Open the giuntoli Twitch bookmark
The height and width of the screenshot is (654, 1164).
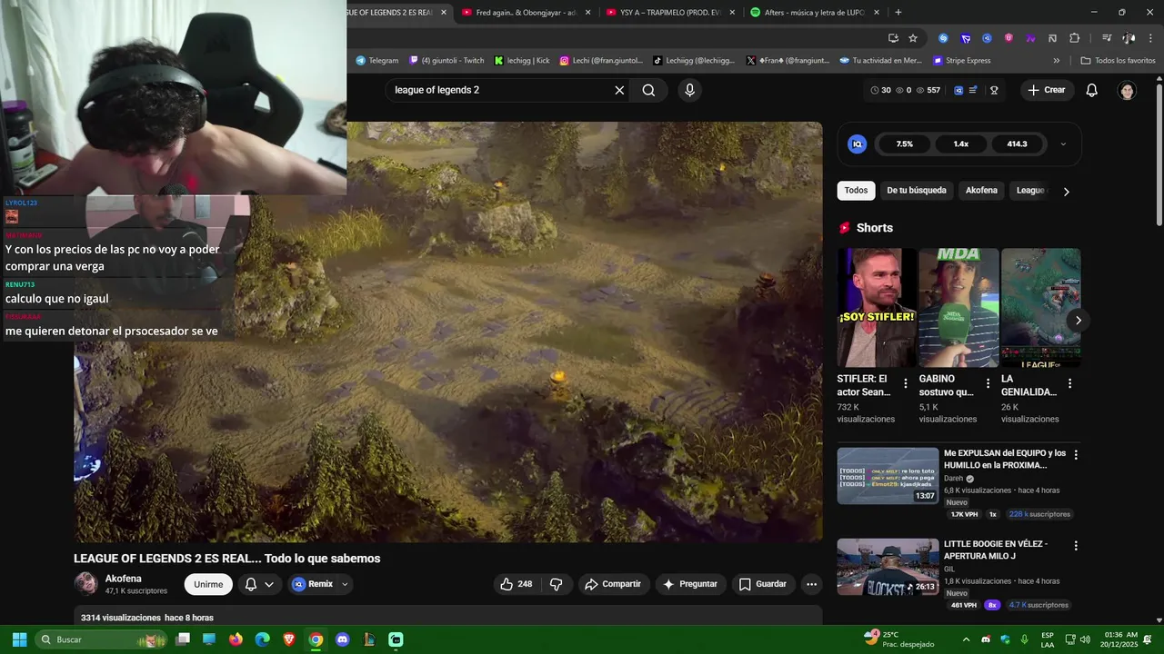(x=447, y=61)
